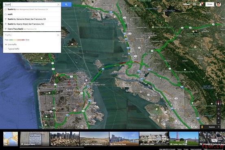
Task: Click the blue search magnifier button
Action: tap(66, 4)
